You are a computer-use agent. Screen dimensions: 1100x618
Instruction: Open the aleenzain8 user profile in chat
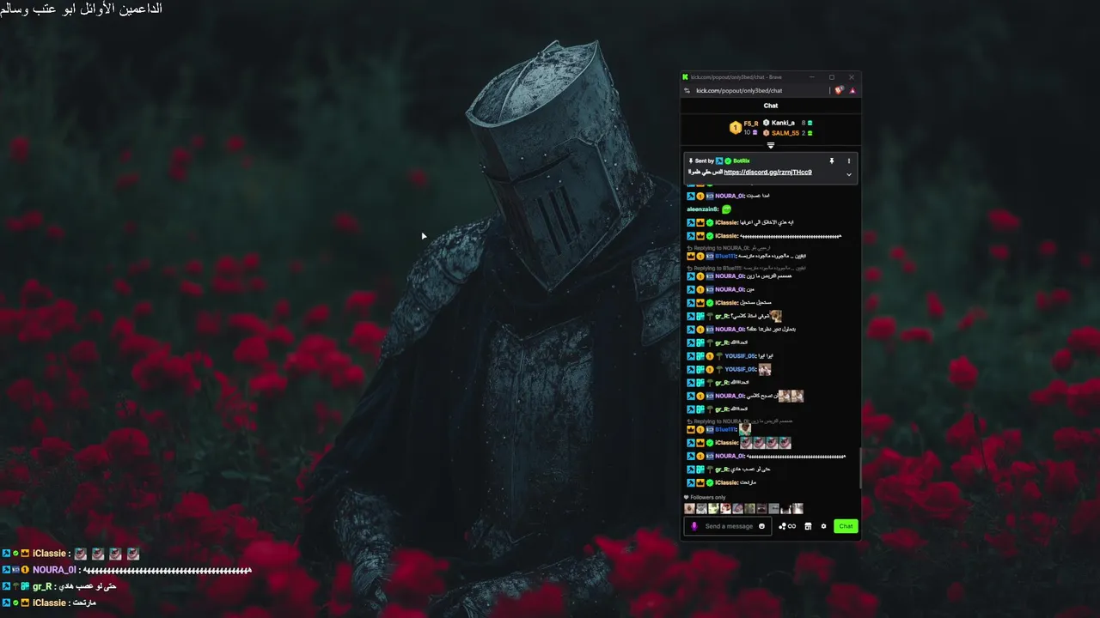point(702,209)
